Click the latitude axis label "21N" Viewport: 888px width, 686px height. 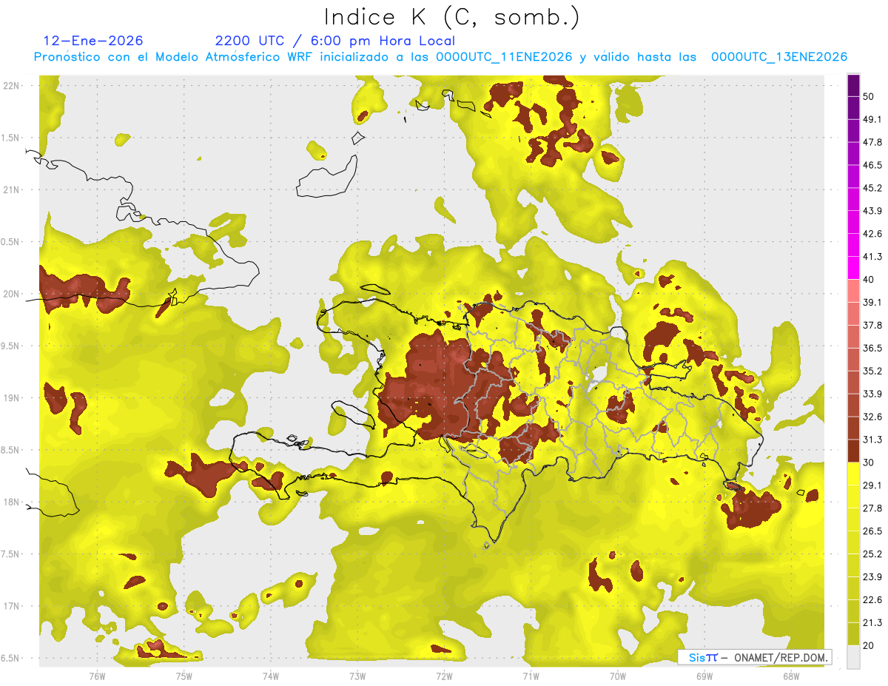click(x=11, y=190)
